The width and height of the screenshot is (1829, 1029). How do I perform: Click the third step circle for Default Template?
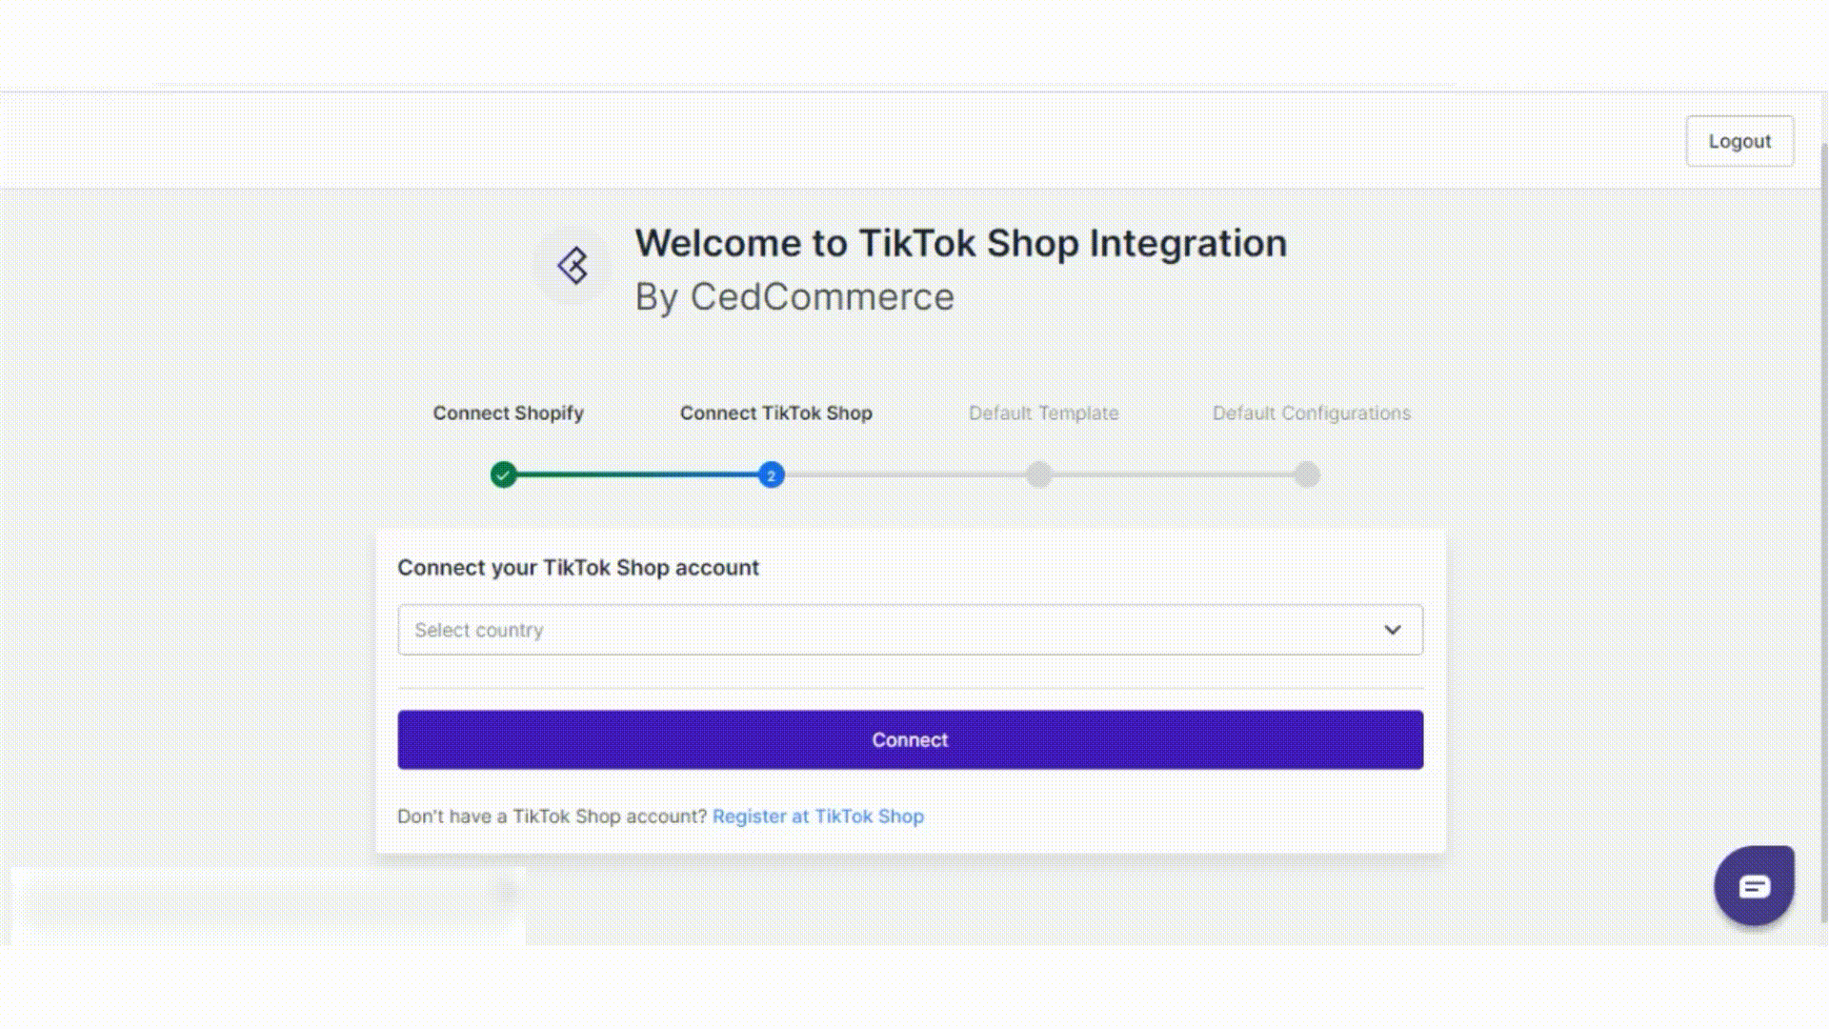[x=1038, y=474]
